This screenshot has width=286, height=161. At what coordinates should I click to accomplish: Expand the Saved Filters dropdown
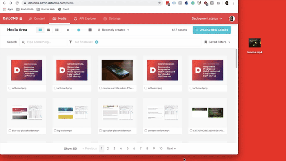click(217, 42)
